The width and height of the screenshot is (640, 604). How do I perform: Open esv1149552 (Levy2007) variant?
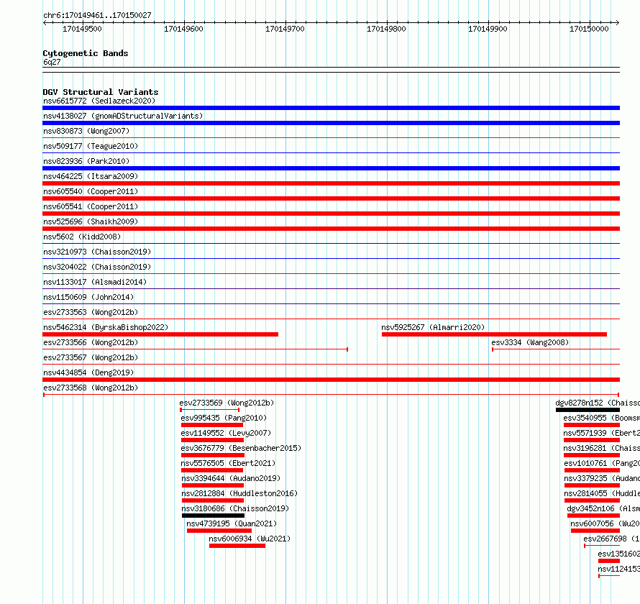[226, 433]
